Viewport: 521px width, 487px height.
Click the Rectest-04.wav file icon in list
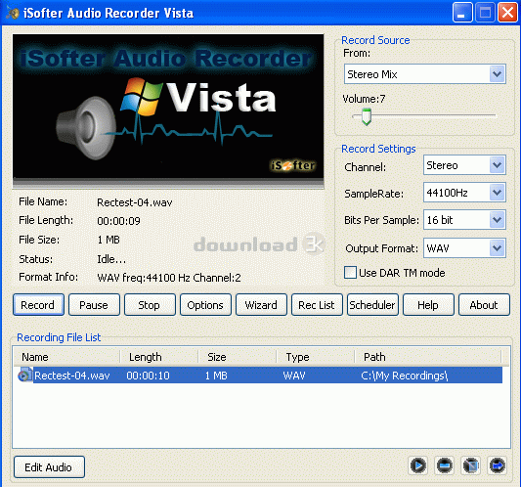point(24,375)
